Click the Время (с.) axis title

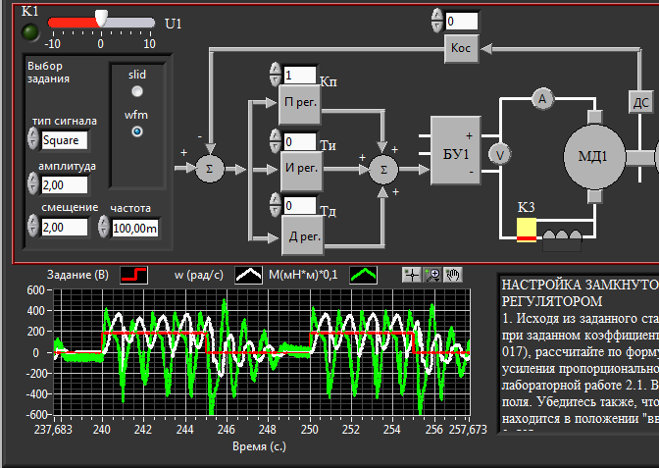click(259, 446)
